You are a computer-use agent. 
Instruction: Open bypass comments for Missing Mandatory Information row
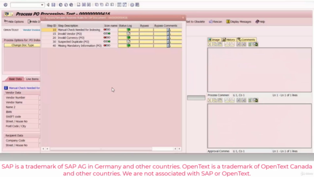pos(168,46)
